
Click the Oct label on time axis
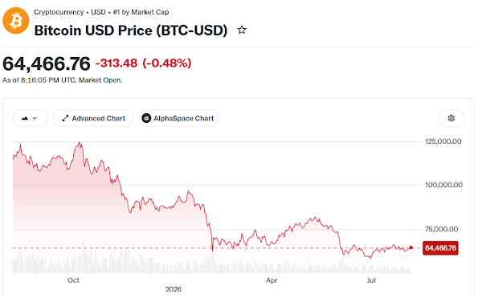(73, 280)
